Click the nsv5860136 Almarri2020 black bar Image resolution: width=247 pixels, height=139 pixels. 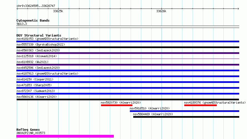[128, 99]
